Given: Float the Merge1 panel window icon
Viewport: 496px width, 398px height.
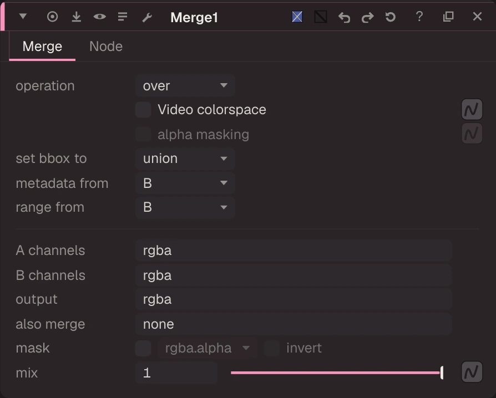Looking at the screenshot, I should pos(448,17).
